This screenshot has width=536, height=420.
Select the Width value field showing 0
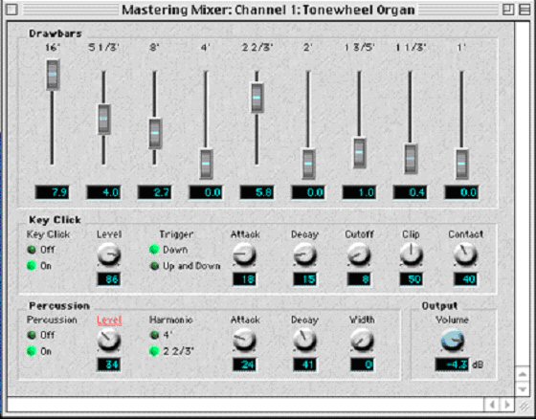(x=362, y=365)
